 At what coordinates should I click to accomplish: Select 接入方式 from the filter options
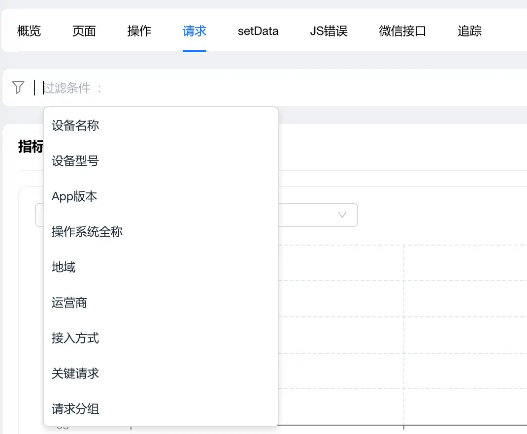point(75,338)
